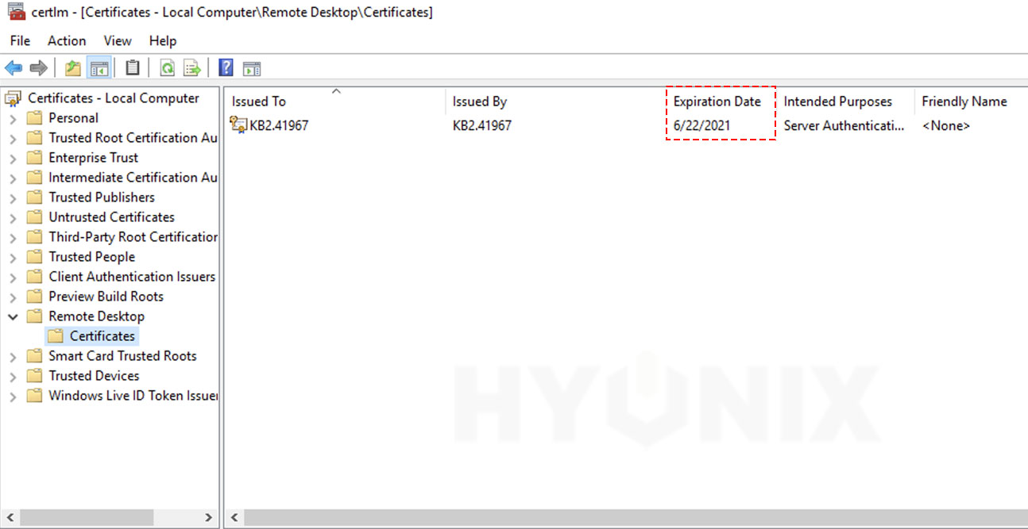1028x529 pixels.
Task: Open Help using the question mark icon
Action: pyautogui.click(x=226, y=67)
